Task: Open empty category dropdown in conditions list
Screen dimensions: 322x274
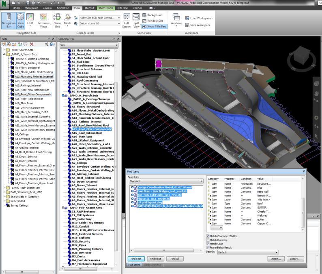Action: point(217,228)
